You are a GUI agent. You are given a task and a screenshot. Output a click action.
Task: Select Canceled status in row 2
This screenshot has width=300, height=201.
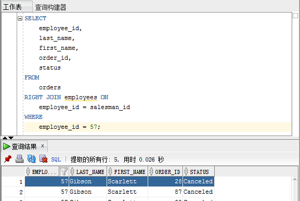click(199, 192)
